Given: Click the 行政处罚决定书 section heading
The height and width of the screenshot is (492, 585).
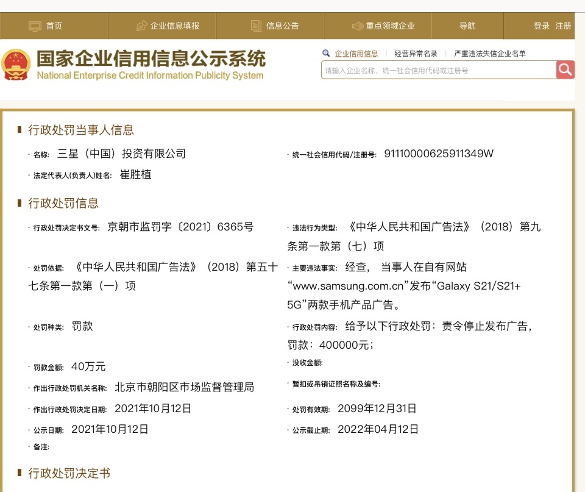Looking at the screenshot, I should 69,473.
